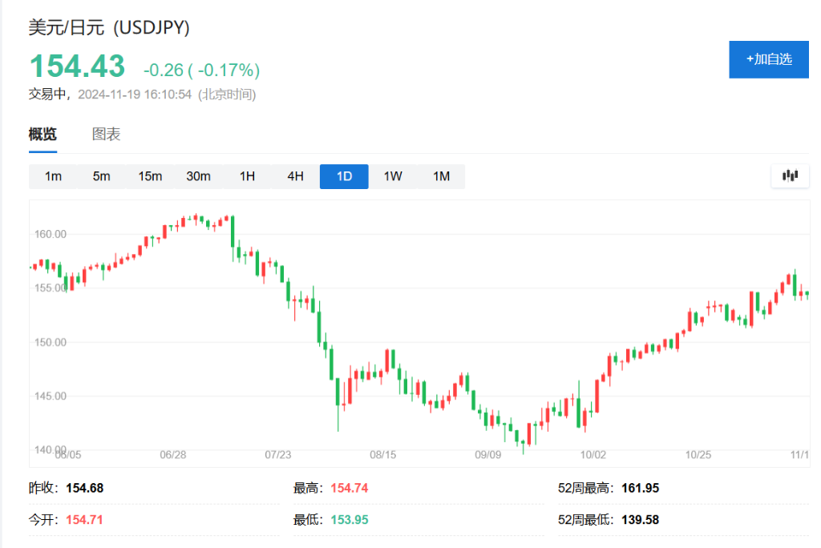The width and height of the screenshot is (821, 548).
Task: Switch chart to 15m interval
Action: pos(150,176)
